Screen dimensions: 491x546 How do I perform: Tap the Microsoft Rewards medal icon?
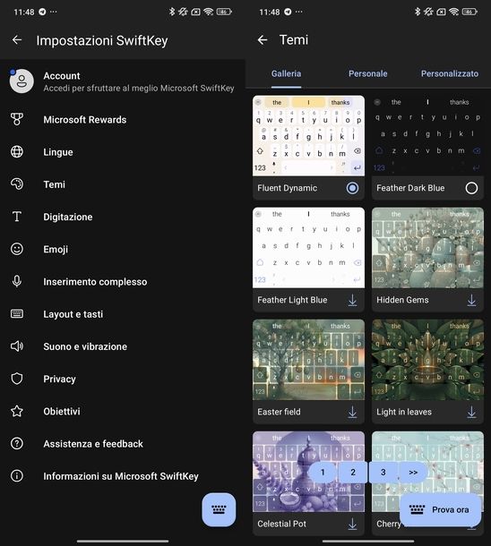point(17,119)
